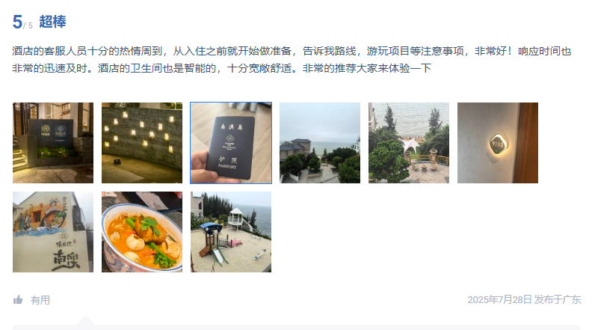Click the 超棒 rating label
592x330 pixels.
click(x=52, y=22)
